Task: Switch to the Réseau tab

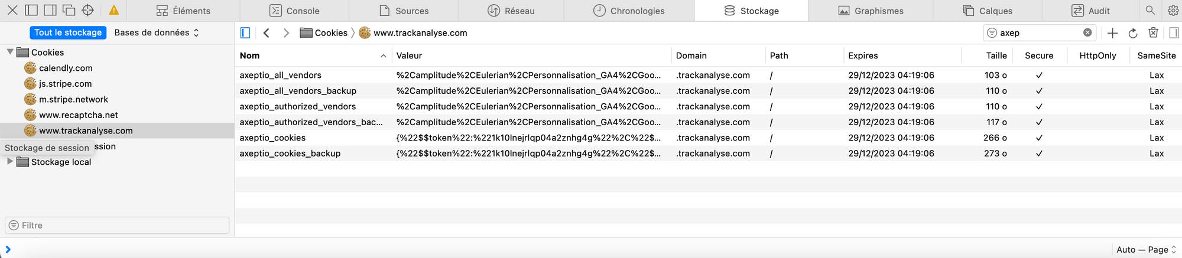Action: (511, 11)
